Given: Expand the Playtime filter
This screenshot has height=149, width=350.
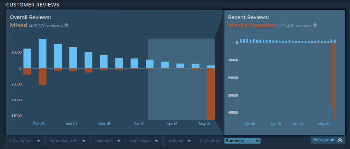Looking at the screenshot, I should tap(179, 141).
